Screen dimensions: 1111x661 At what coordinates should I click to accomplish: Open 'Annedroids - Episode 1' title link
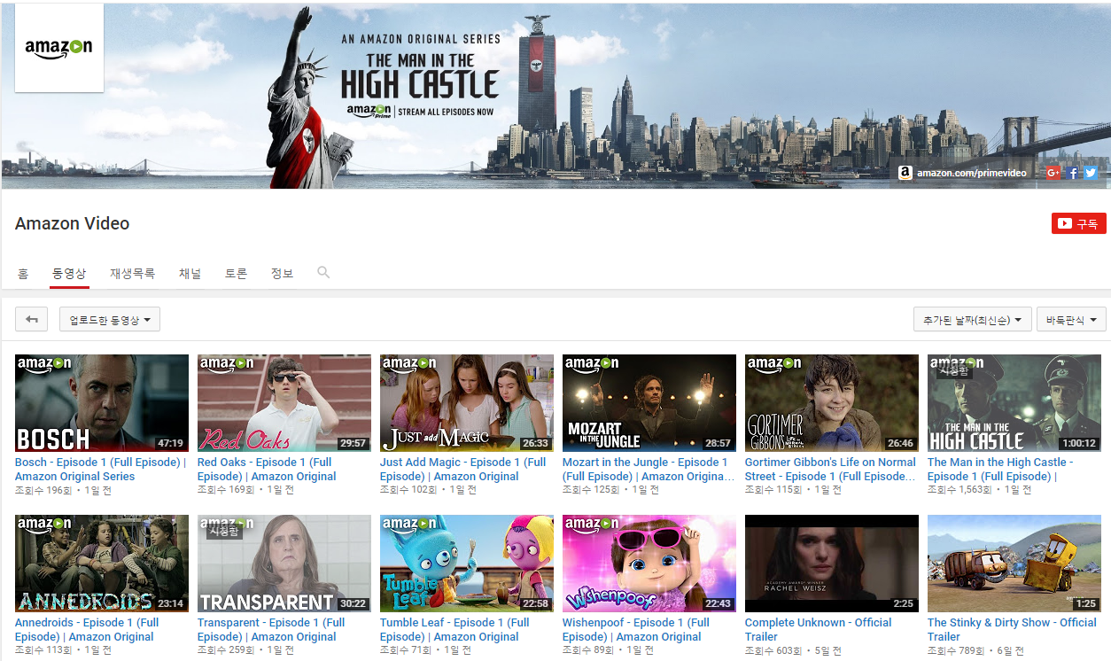[x=87, y=629]
